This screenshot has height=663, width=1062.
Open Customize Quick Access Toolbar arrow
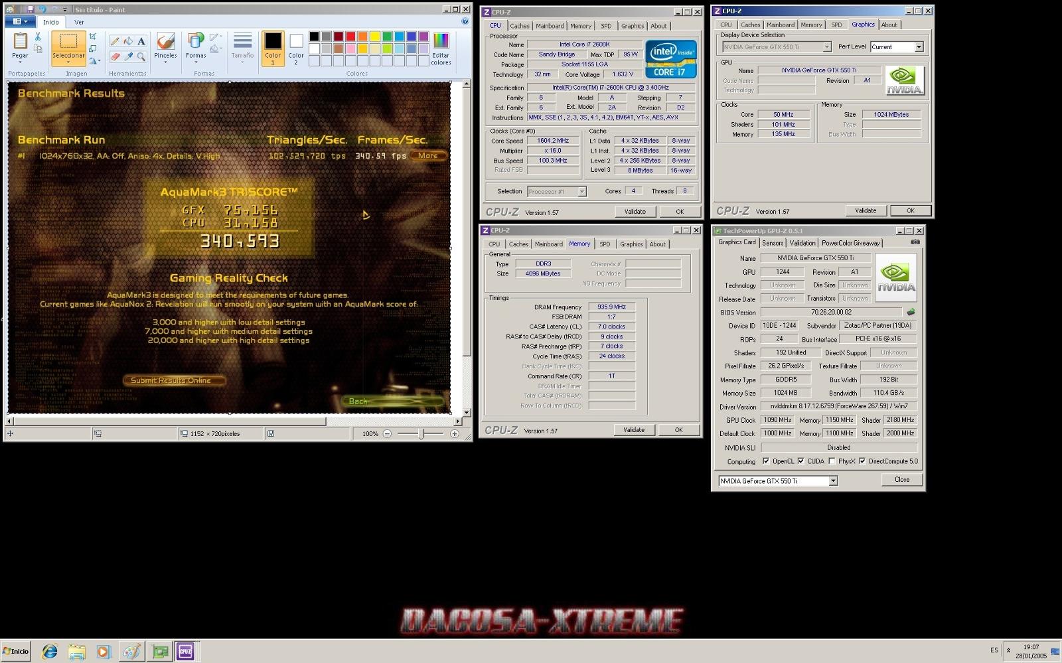click(x=65, y=10)
